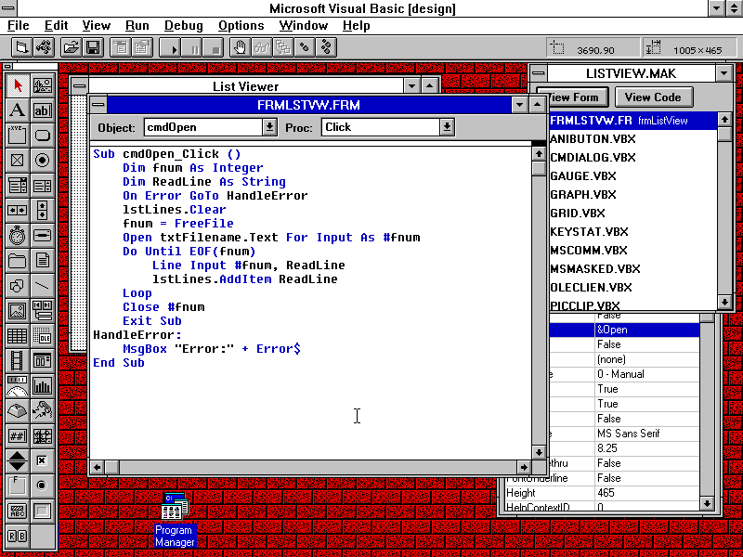Image resolution: width=743 pixels, height=557 pixels.
Task: Open the Debug menu
Action: click(x=183, y=26)
